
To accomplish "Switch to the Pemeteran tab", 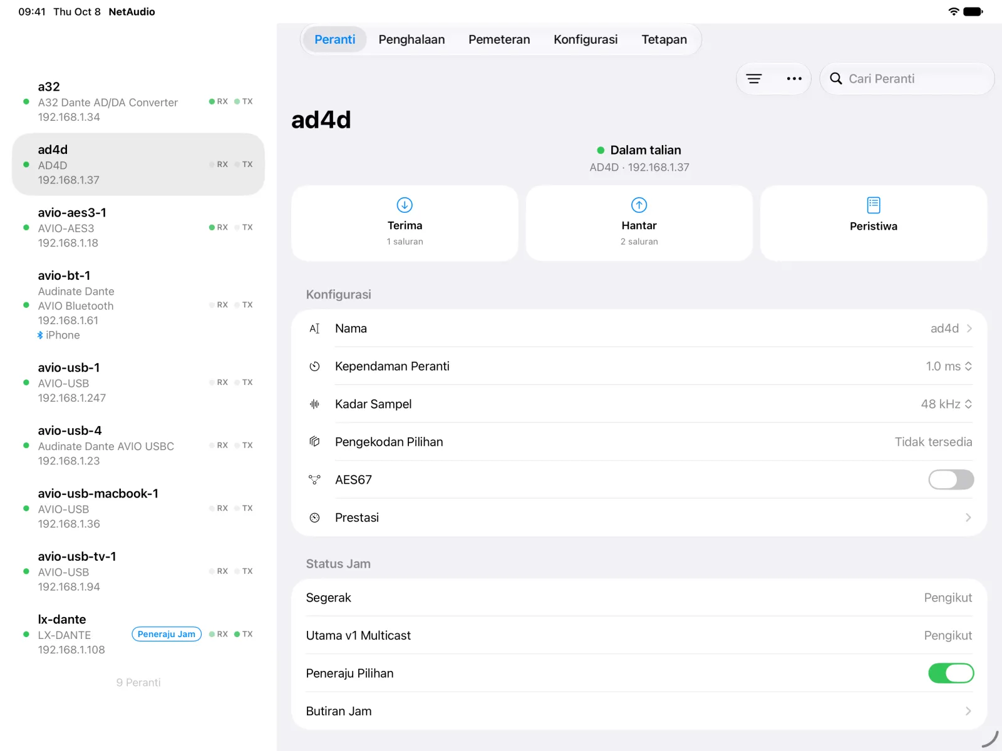I will pyautogui.click(x=499, y=39).
